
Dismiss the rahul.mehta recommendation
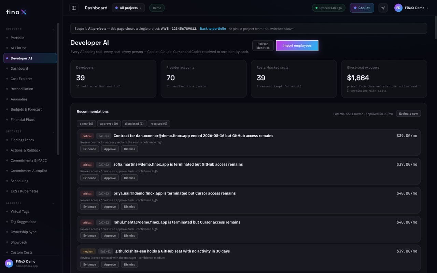click(129, 235)
